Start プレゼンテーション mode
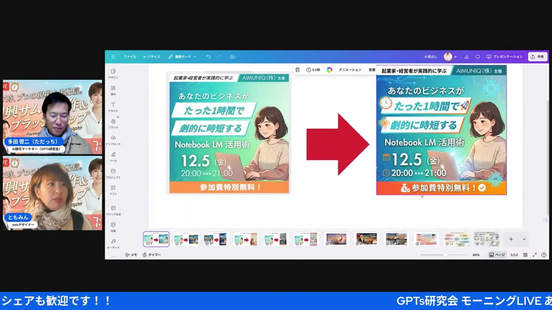The height and width of the screenshot is (310, 552). pyautogui.click(x=507, y=56)
